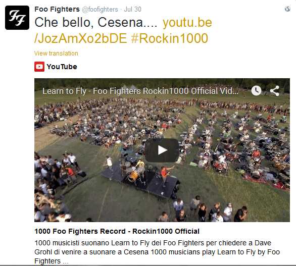Open the Jul 30 tweet timestamp
This screenshot has height=266, width=296.
[x=132, y=9]
